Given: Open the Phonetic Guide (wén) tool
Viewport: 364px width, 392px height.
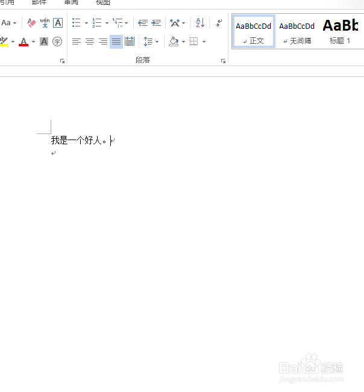Looking at the screenshot, I should click(x=45, y=23).
